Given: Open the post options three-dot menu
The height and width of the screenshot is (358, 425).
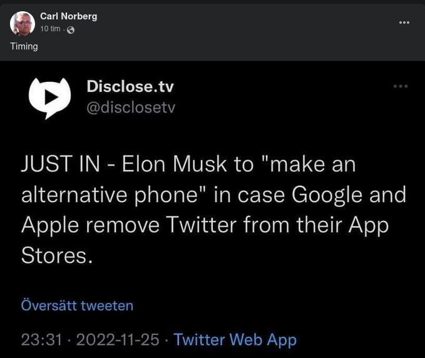Looking at the screenshot, I should click(x=404, y=23).
